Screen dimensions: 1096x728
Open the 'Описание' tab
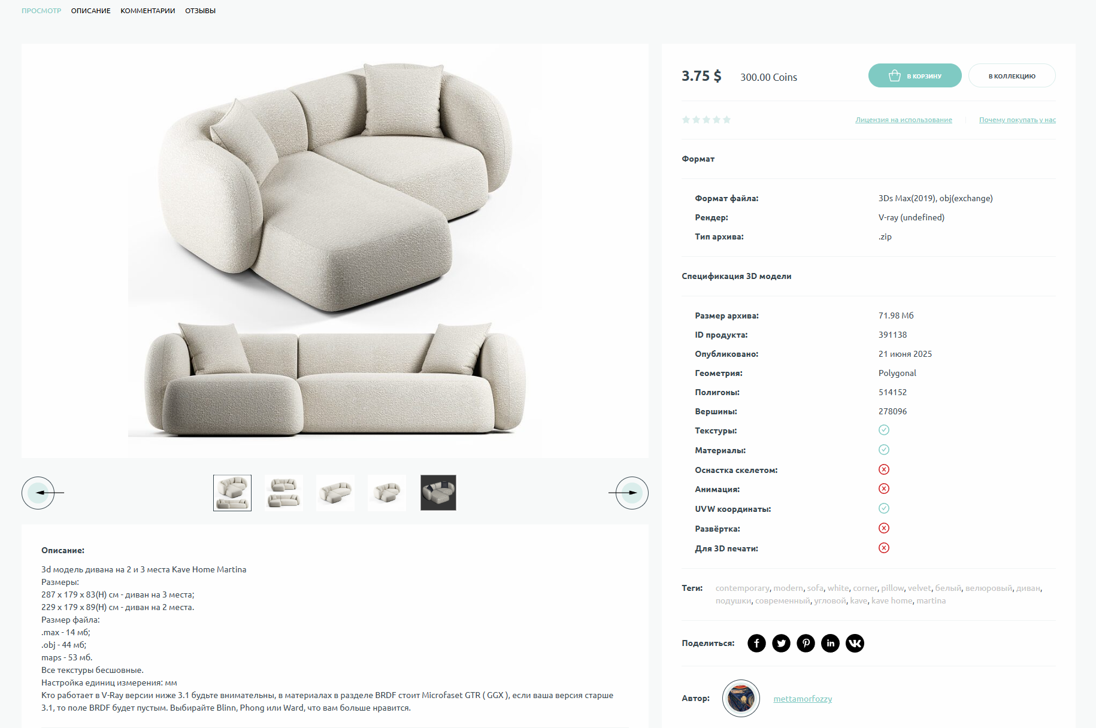tap(91, 11)
